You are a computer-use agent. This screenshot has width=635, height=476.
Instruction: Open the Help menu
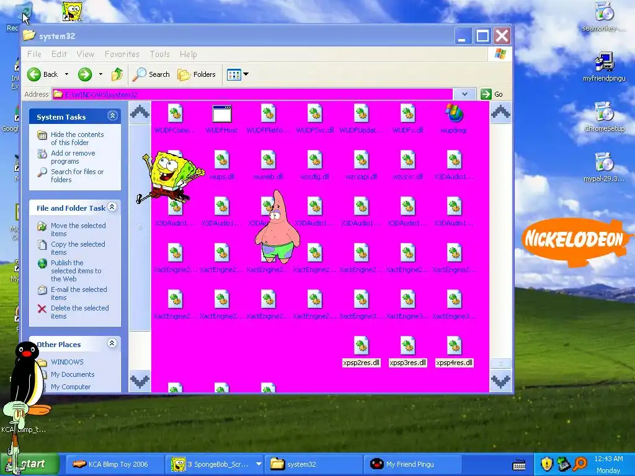pyautogui.click(x=189, y=54)
